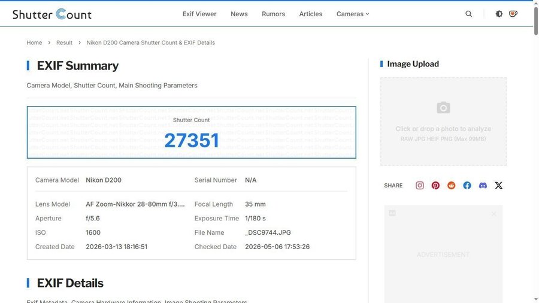
Task: Select created date 2026-03-13 18:16:51
Action: (117, 247)
